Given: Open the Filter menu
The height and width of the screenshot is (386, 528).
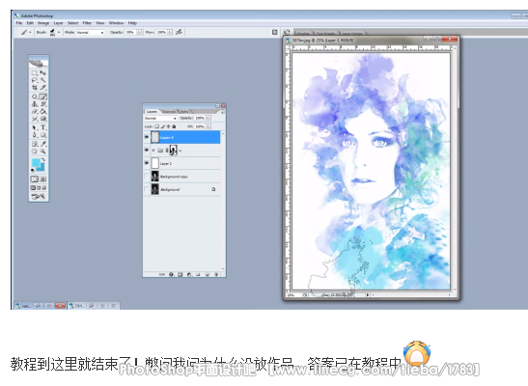Looking at the screenshot, I should pyautogui.click(x=87, y=23).
